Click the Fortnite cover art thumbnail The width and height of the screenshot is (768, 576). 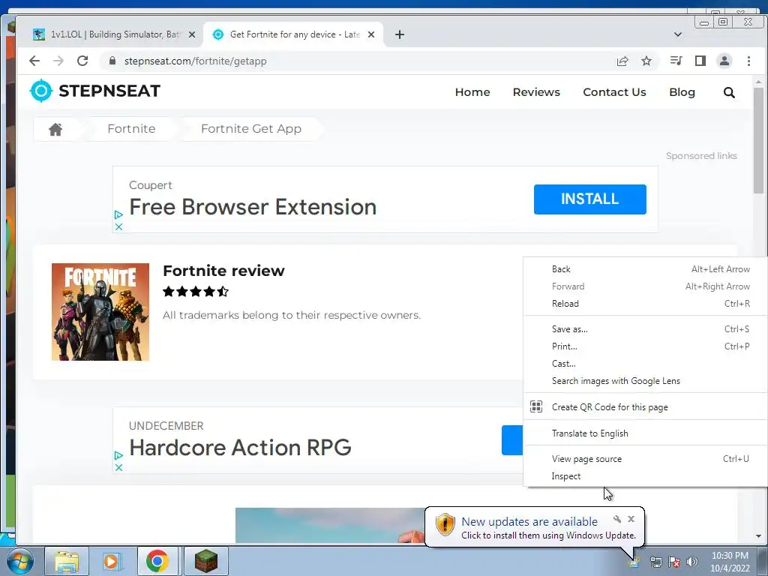pyautogui.click(x=100, y=312)
